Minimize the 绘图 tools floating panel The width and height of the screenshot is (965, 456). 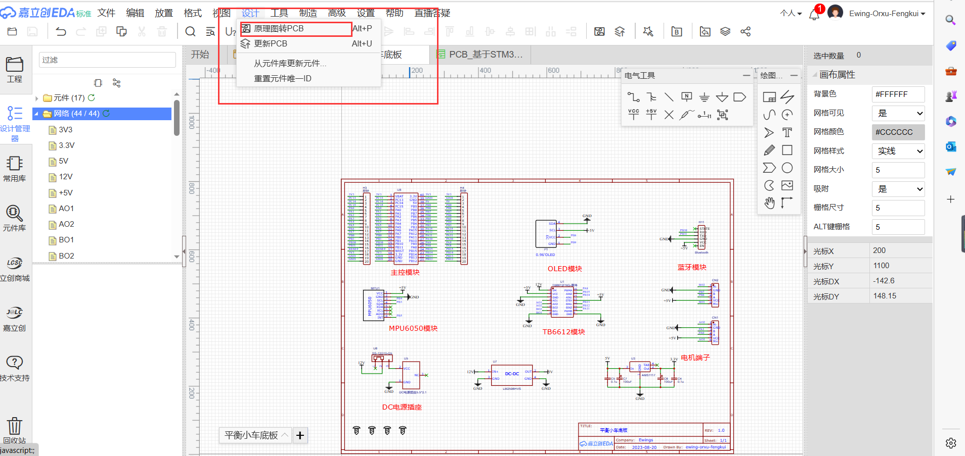pyautogui.click(x=794, y=75)
